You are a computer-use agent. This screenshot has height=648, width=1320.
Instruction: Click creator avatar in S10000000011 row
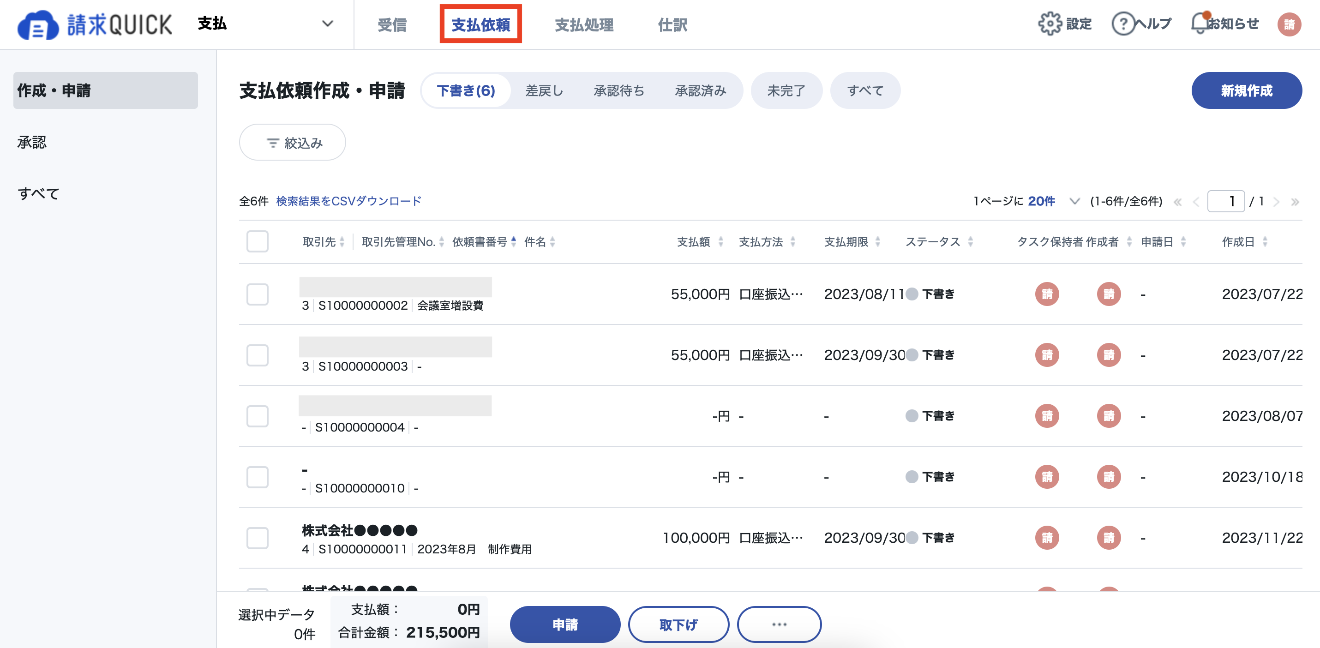(1109, 538)
